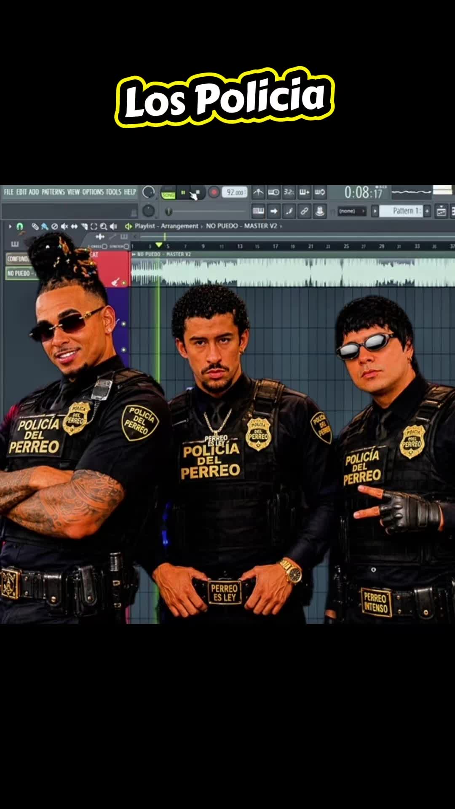This screenshot has width=455, height=809.
Task: Toggle loop recording icon
Action: point(320,192)
